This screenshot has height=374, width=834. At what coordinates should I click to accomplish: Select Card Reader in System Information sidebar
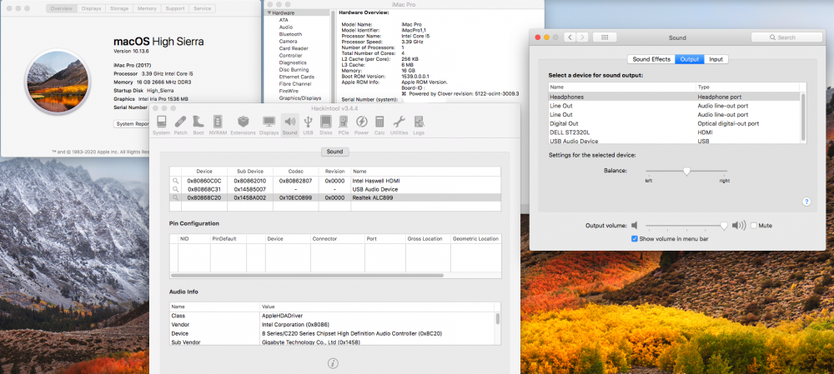pos(293,48)
